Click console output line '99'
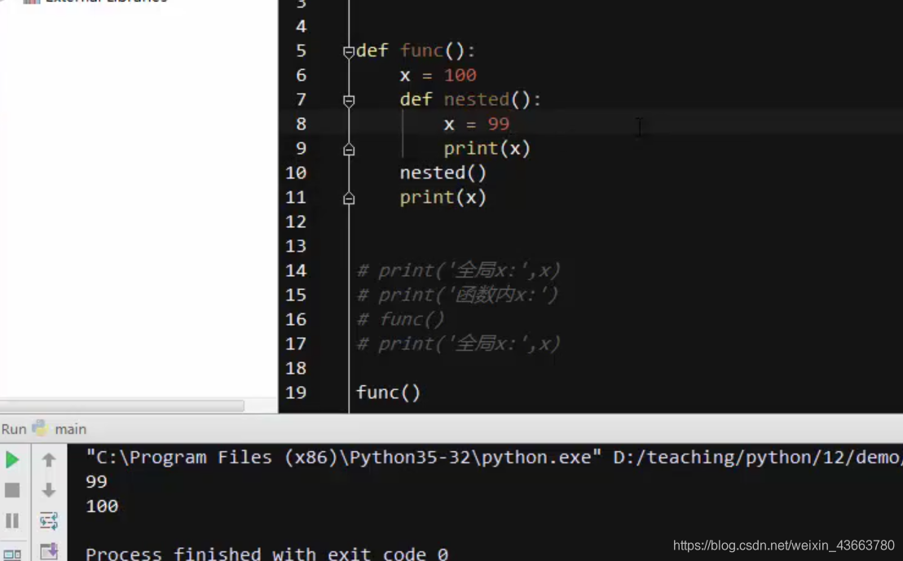The width and height of the screenshot is (903, 561). click(96, 481)
